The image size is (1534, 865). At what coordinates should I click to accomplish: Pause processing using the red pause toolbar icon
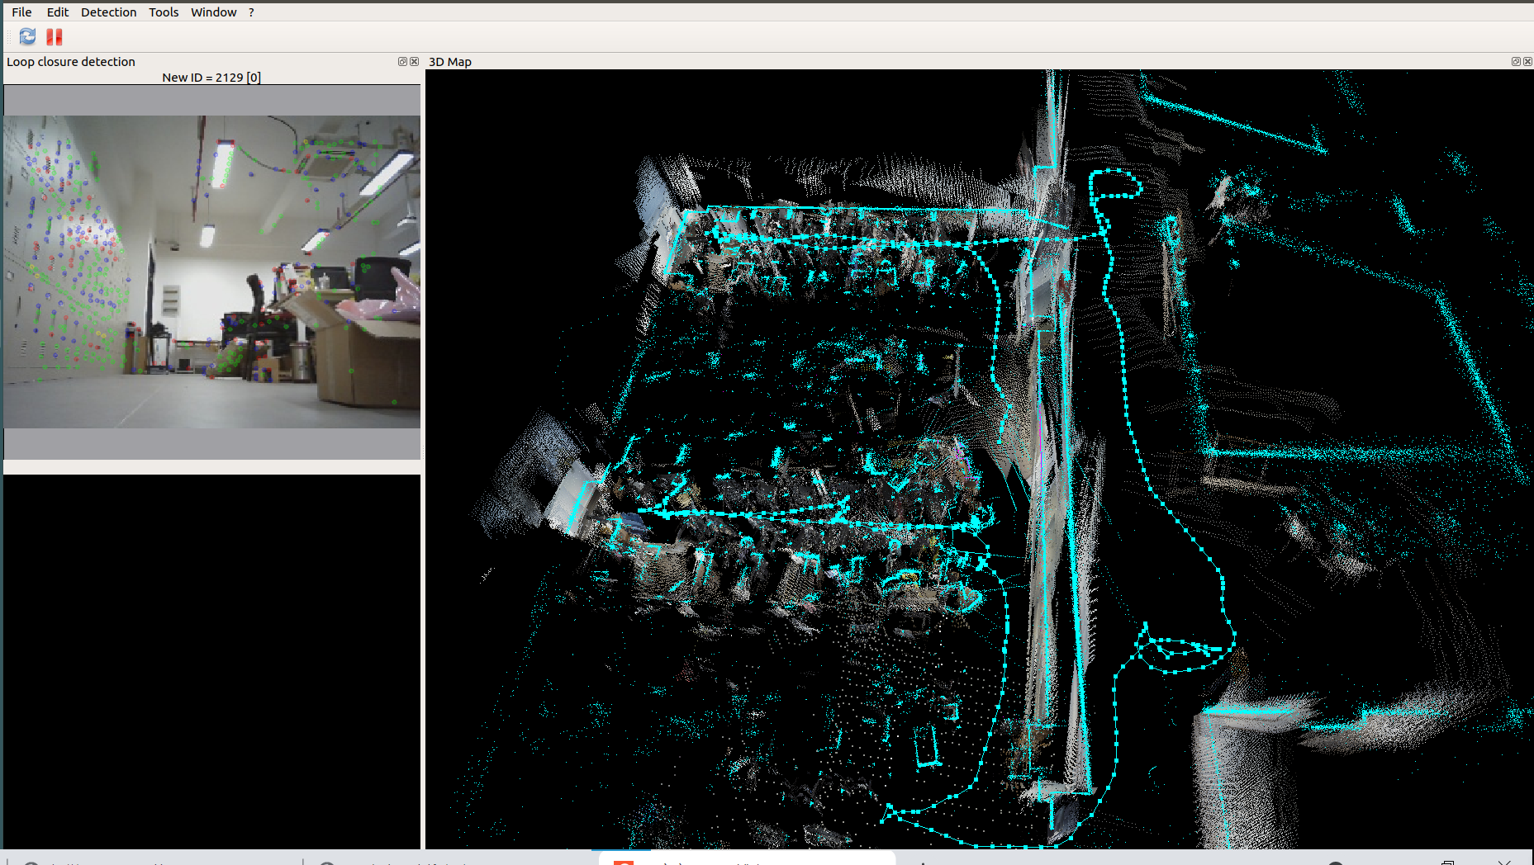click(x=54, y=36)
